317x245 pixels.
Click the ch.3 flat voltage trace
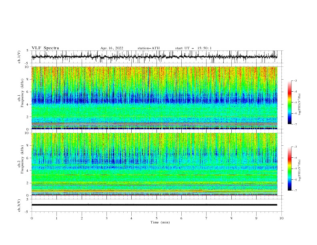coord(154,205)
